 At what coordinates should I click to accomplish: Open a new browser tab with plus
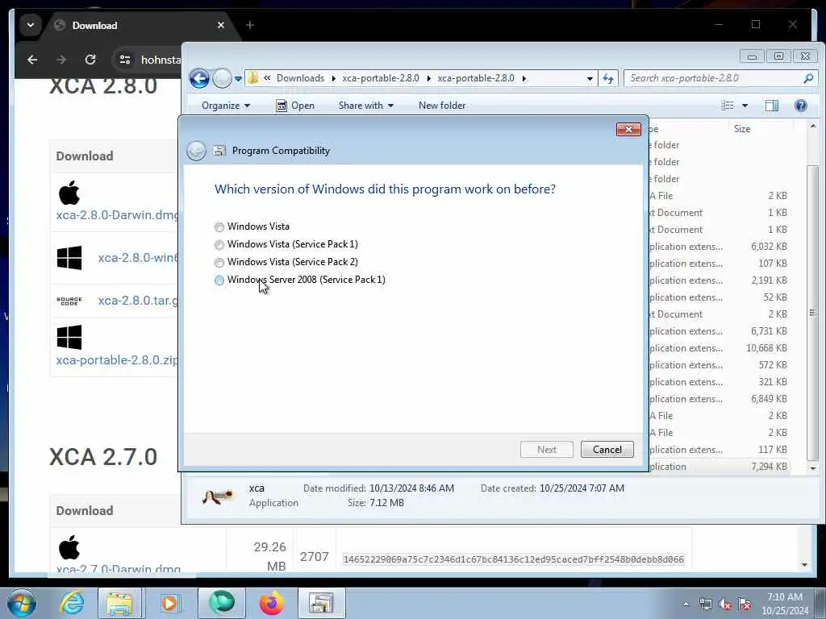[250, 25]
